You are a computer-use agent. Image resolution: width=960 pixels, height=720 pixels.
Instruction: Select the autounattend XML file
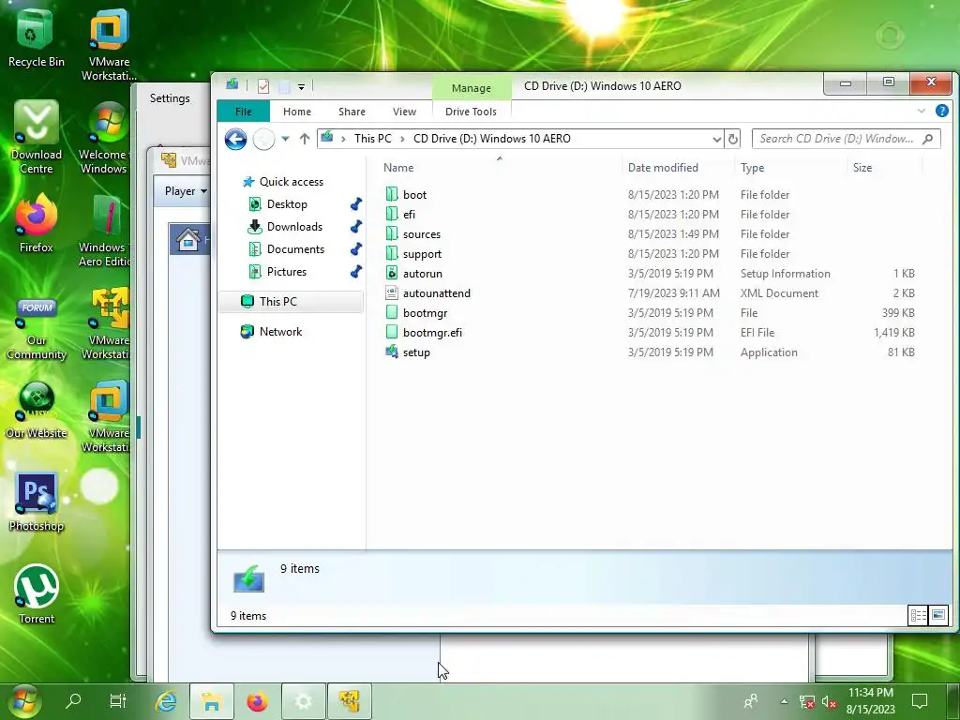437,293
